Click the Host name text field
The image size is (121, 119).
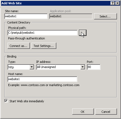click(x=42, y=79)
